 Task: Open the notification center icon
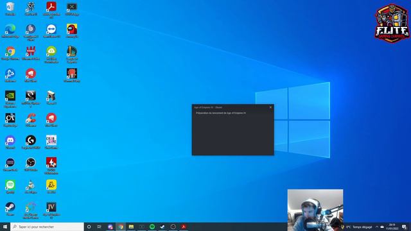404,227
